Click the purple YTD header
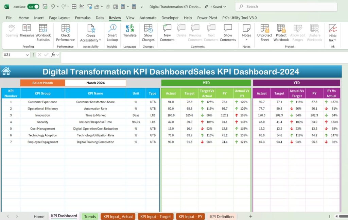The width and height of the screenshot is (348, 220). [296, 83]
